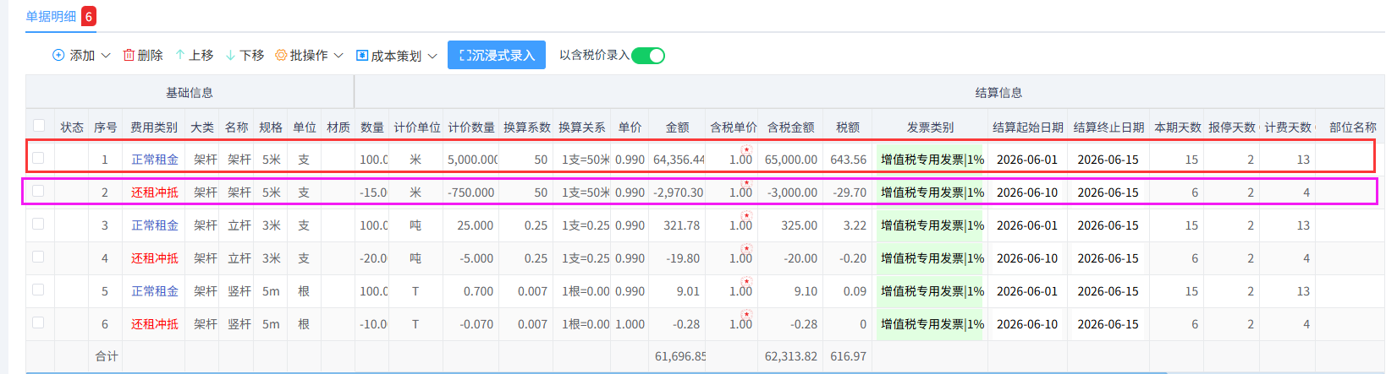Open row 2 发票类别 cell dropdown
Viewport: 1386px width, 374px height.
point(930,192)
